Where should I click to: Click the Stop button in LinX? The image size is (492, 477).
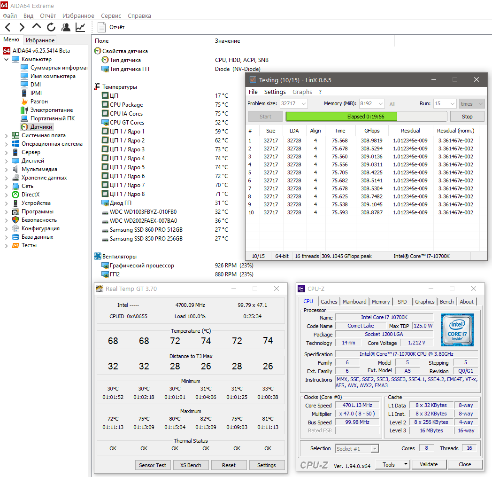467,117
